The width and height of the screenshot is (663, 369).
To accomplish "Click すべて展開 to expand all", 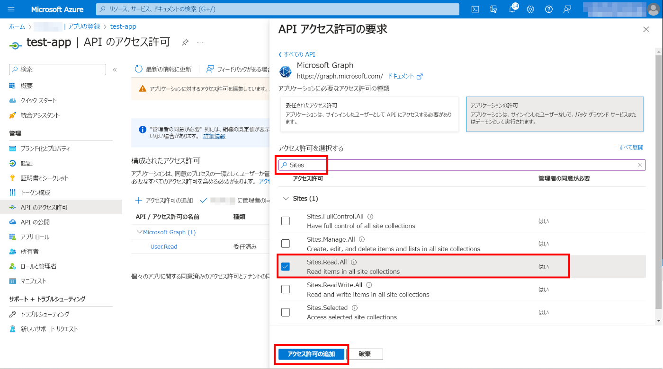I will tap(631, 148).
